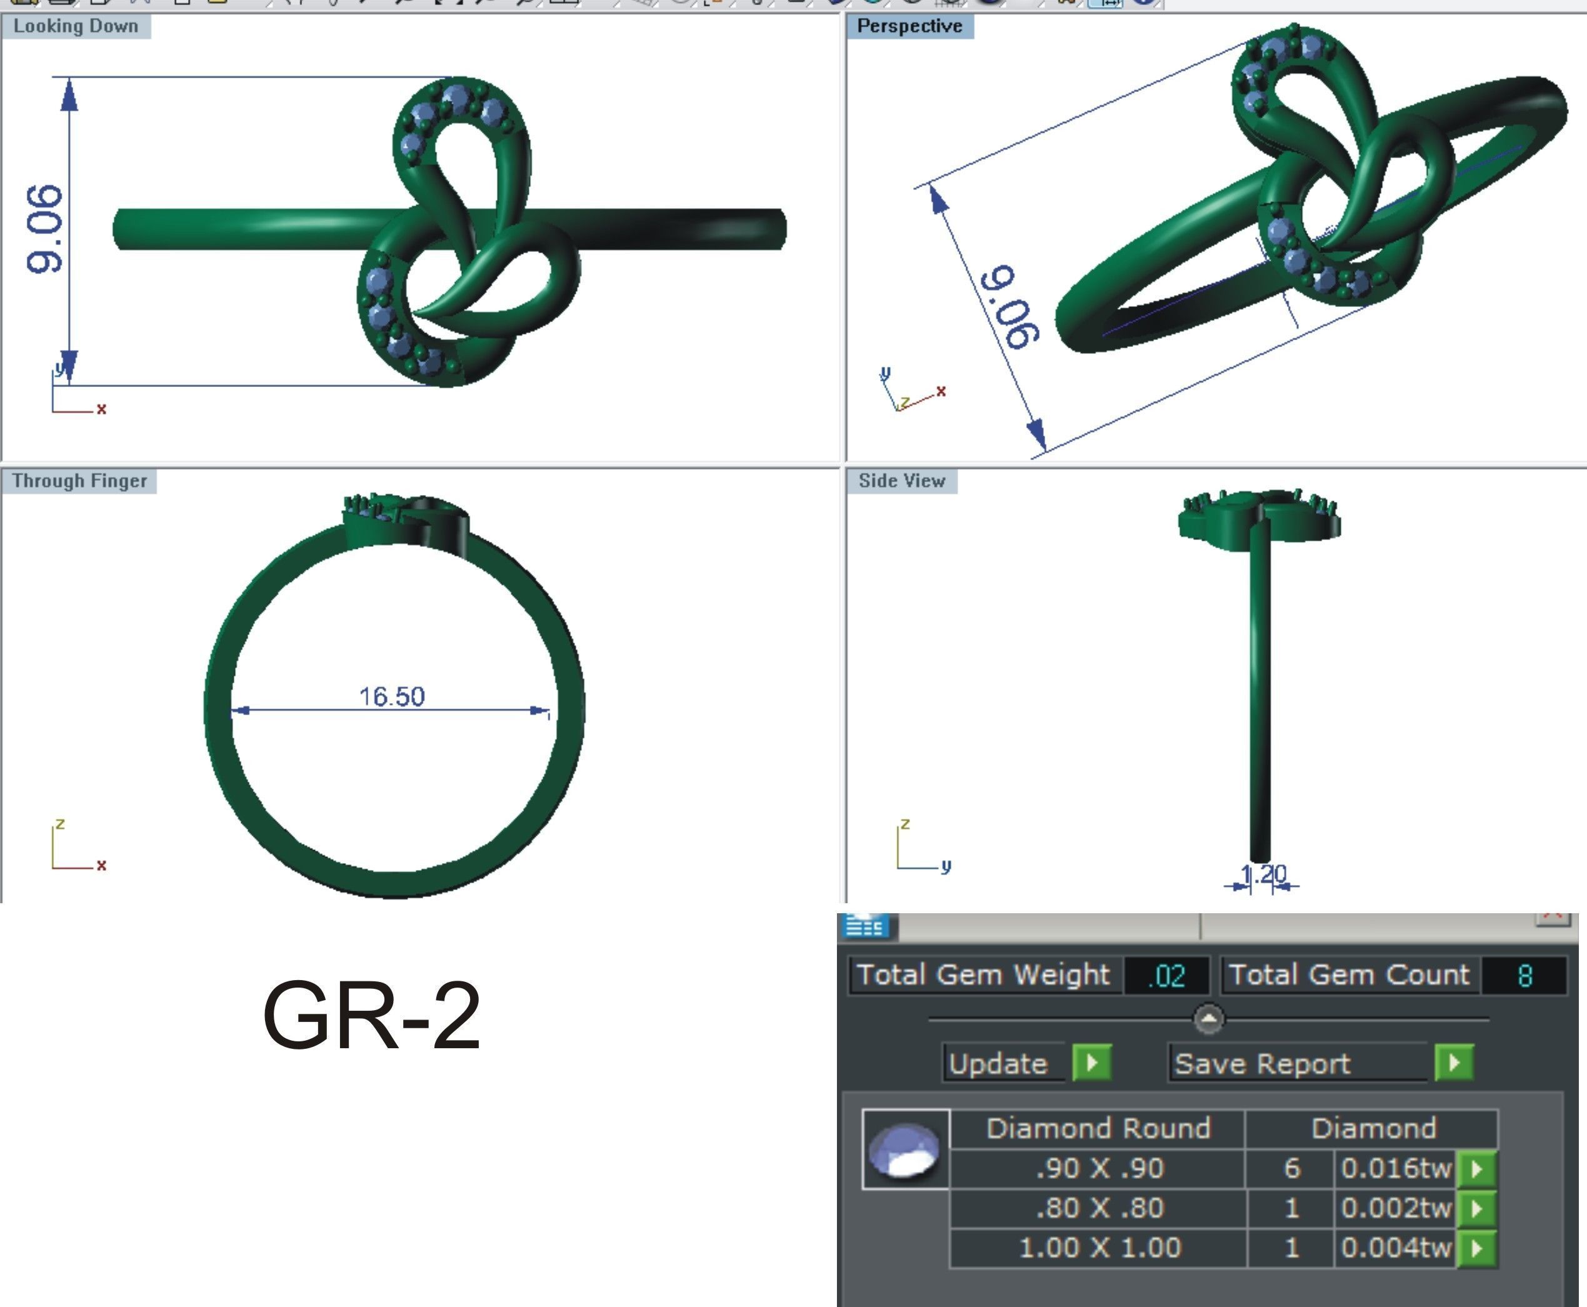Select the Side View viewport title
1587x1307 pixels.
[x=902, y=481]
